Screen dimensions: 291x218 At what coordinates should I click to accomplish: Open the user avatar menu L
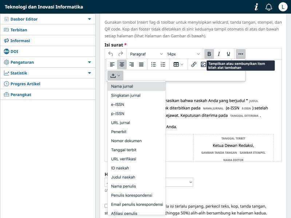tap(283, 7)
